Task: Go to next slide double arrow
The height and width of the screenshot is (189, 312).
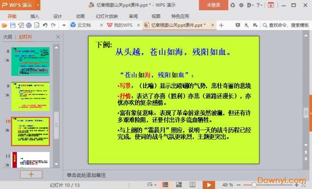Action: [306, 159]
